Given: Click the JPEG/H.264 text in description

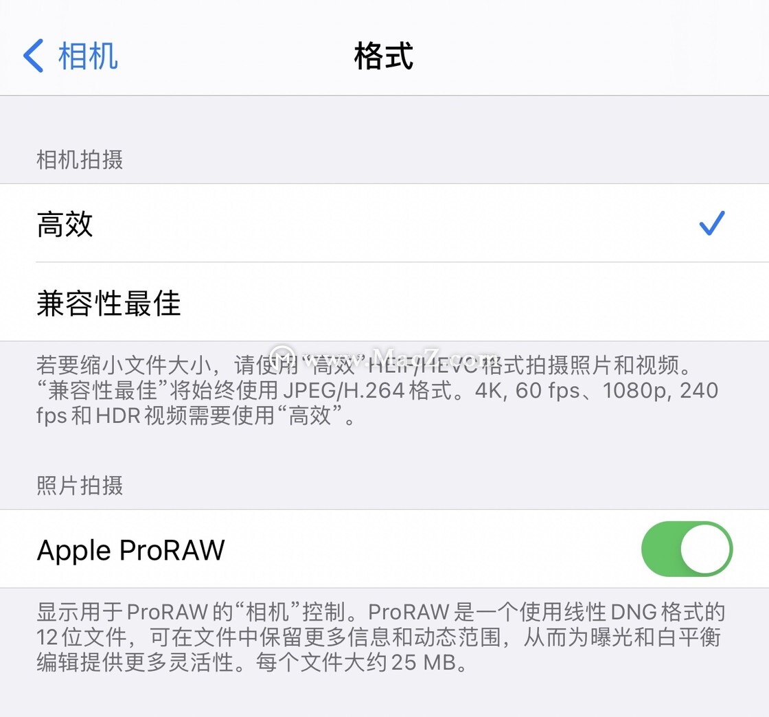Looking at the screenshot, I should click(x=344, y=390).
